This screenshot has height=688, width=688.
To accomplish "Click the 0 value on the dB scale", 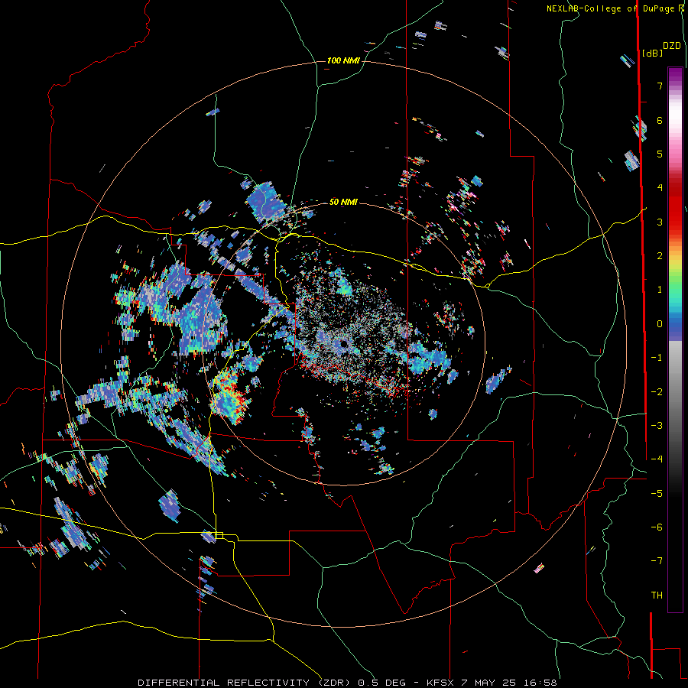I will click(660, 324).
